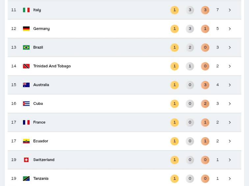This screenshot has height=186, width=249.
Task: Click the Brazil flag icon
Action: [x=26, y=47]
